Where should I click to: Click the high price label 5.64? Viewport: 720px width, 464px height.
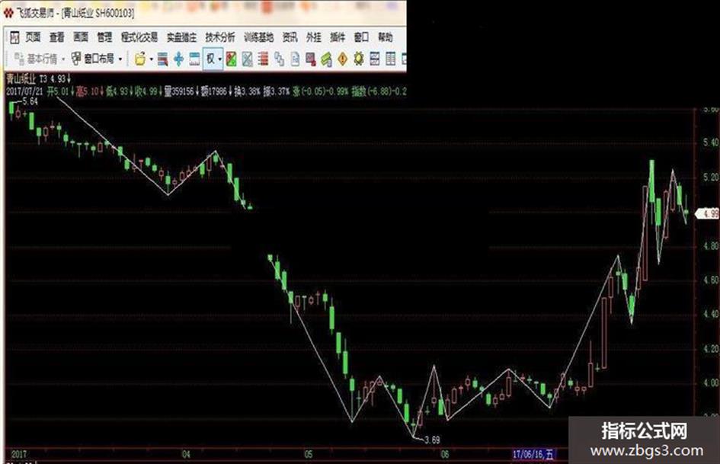[x=30, y=101]
